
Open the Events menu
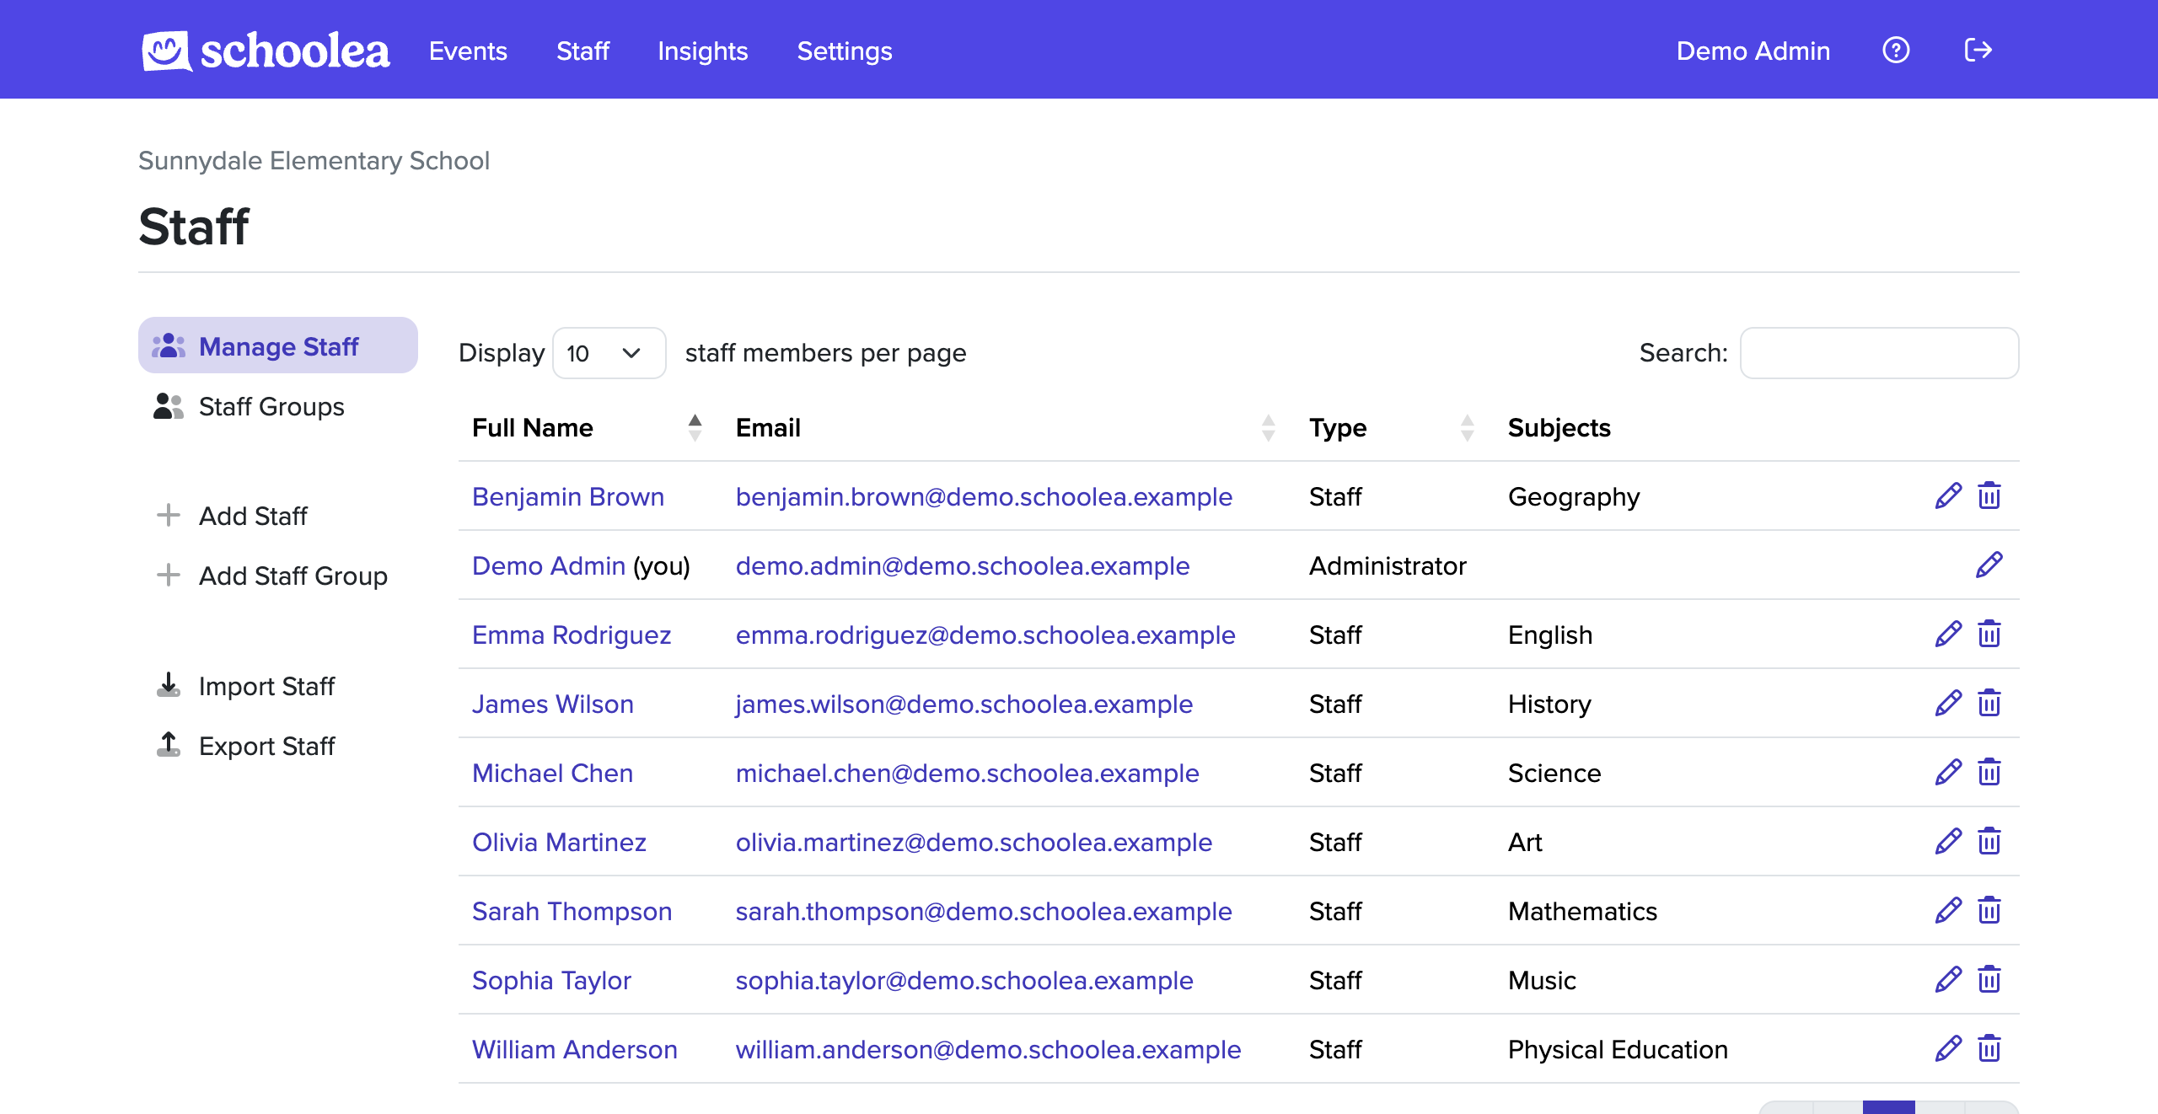468,51
